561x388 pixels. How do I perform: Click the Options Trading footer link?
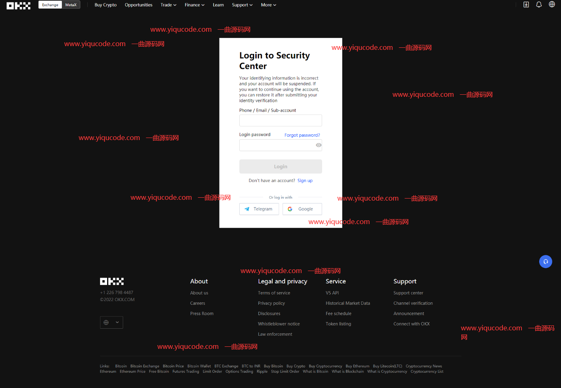click(239, 372)
